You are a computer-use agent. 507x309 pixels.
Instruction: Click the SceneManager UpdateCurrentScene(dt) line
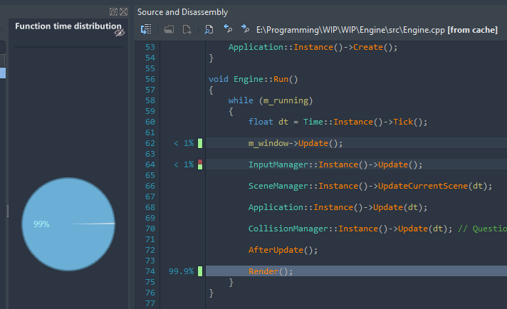(x=370, y=186)
